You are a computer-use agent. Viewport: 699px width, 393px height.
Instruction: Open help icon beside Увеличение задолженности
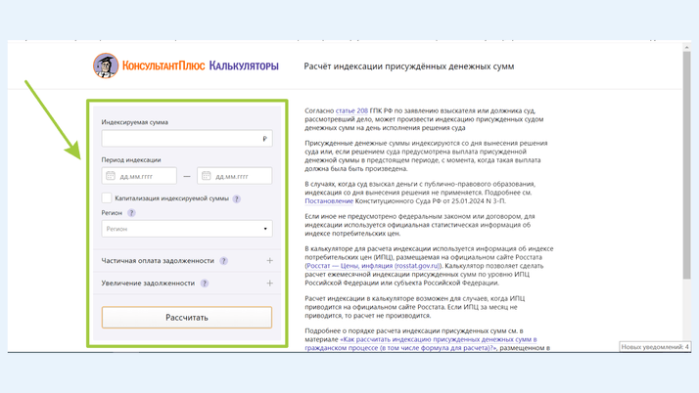[205, 284]
